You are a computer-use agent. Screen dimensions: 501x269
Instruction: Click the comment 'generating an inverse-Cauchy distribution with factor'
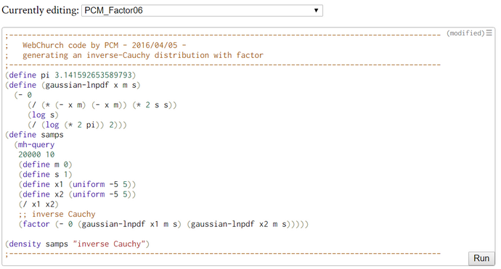coord(143,55)
